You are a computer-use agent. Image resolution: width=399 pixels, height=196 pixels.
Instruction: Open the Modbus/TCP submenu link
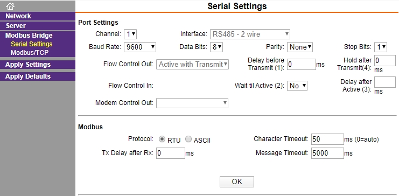[30, 53]
